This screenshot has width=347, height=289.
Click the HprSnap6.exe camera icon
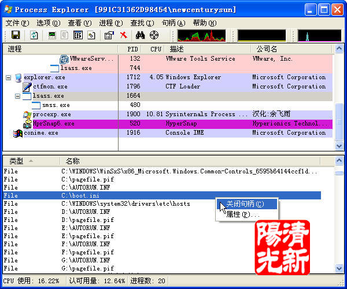(27, 124)
